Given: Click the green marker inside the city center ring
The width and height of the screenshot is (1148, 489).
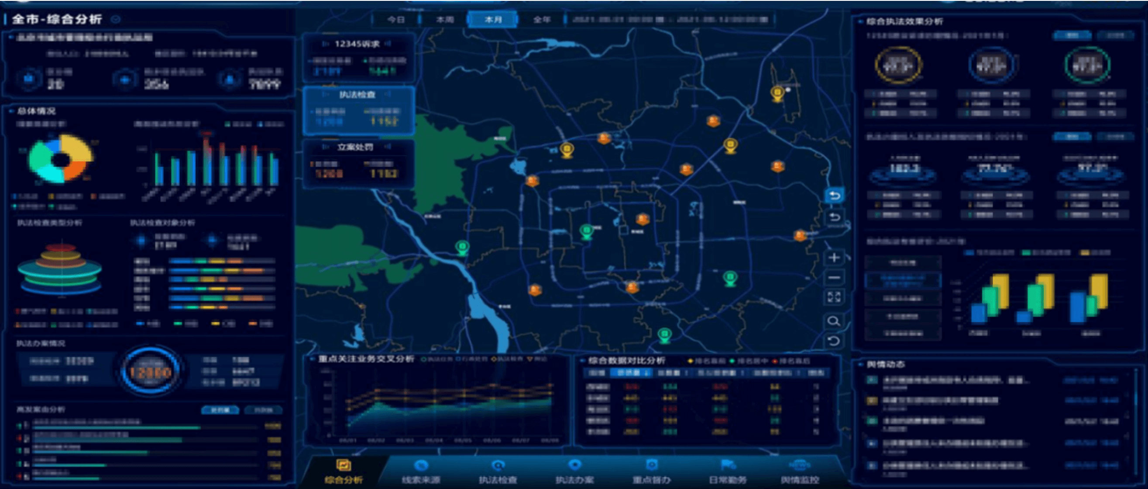Looking at the screenshot, I should 587,231.
